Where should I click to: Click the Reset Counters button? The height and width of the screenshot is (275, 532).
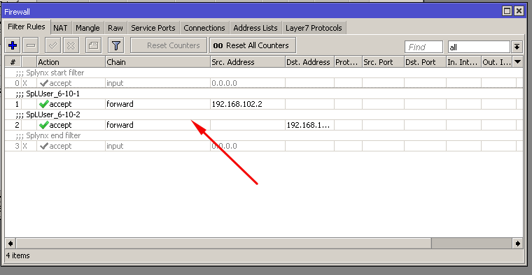click(x=169, y=45)
